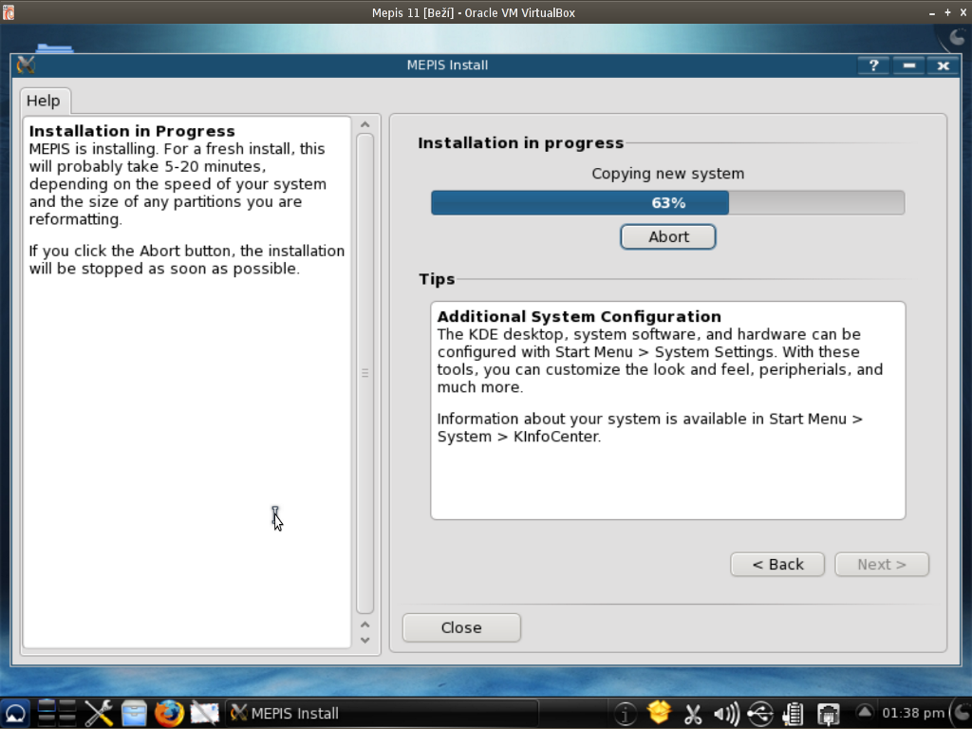Viewport: 972px width, 729px height.
Task: Click the help pane bottom scroll-down arrow
Action: pyautogui.click(x=365, y=641)
